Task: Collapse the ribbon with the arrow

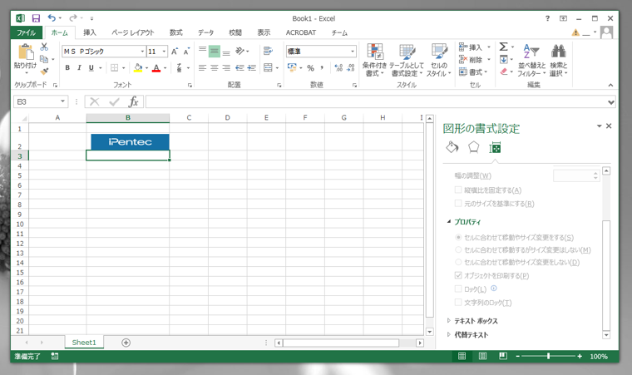Action: tap(610, 85)
